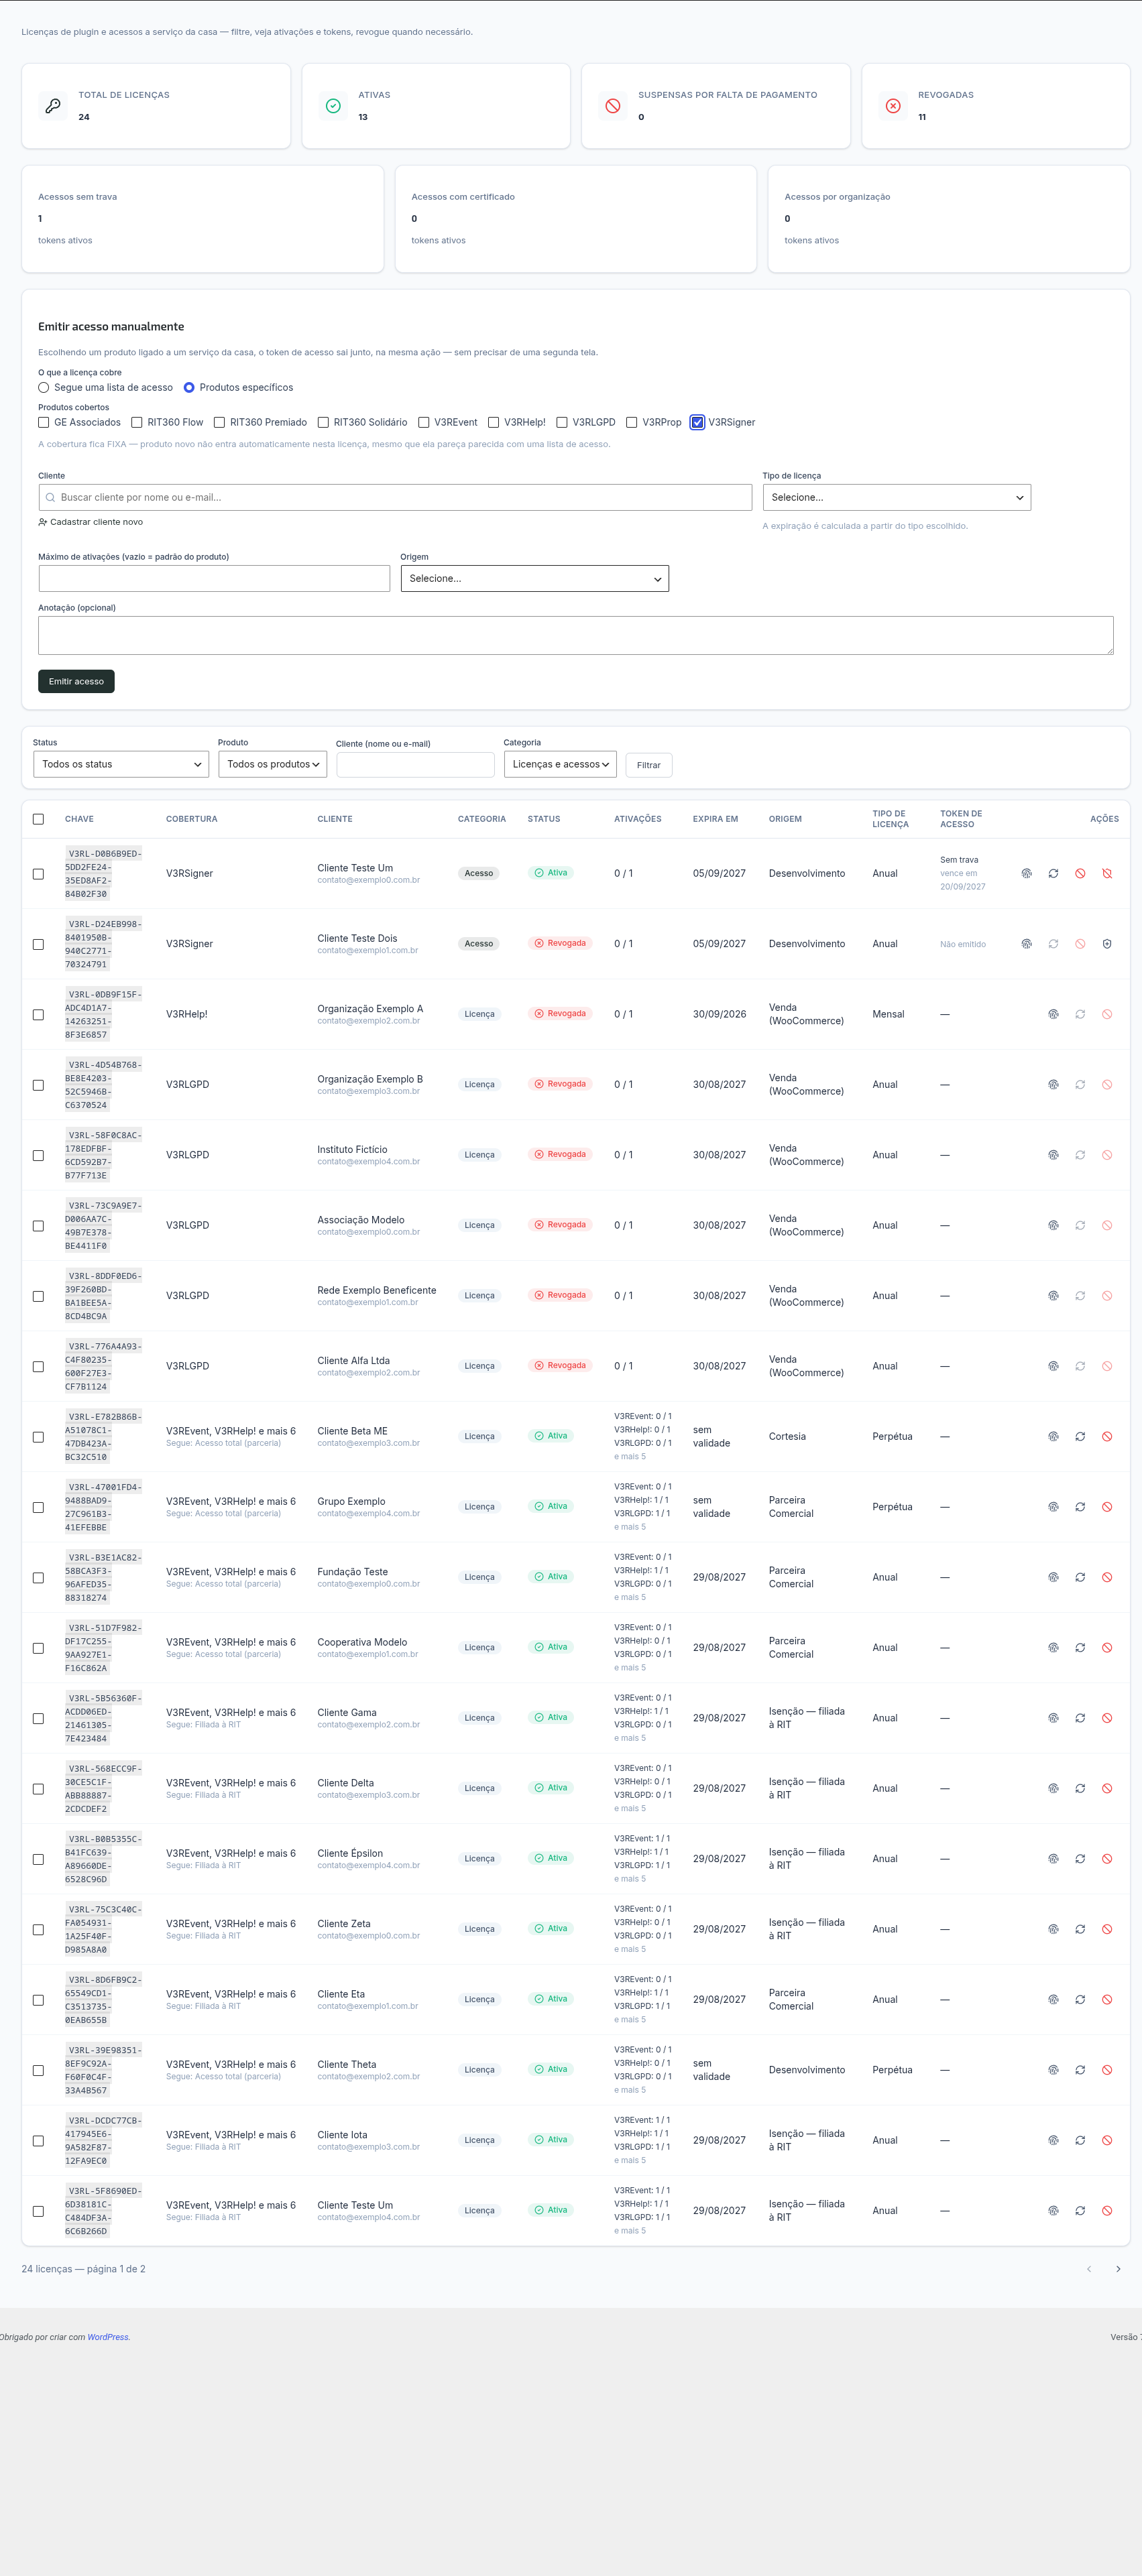Focus the client search field
Screen dimensions: 1142x2576
click(395, 498)
